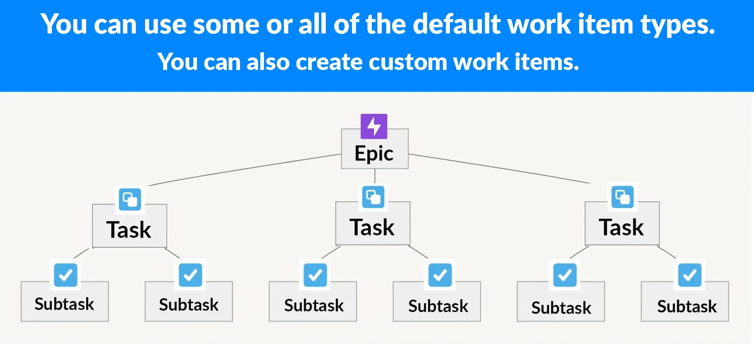
Task: Select the middle Task box under Epic
Action: pos(373,223)
